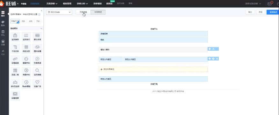The height and width of the screenshot is (115, 279).
Task: Filter modules by 950 width
Action: (x=23, y=21)
